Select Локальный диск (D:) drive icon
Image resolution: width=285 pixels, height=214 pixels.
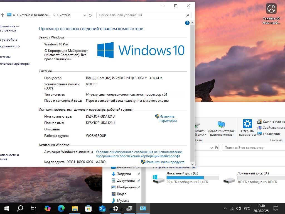(x=229, y=180)
